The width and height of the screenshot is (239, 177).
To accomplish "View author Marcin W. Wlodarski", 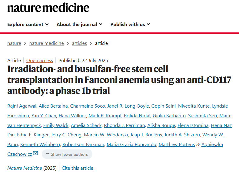I will [x=106, y=135].
